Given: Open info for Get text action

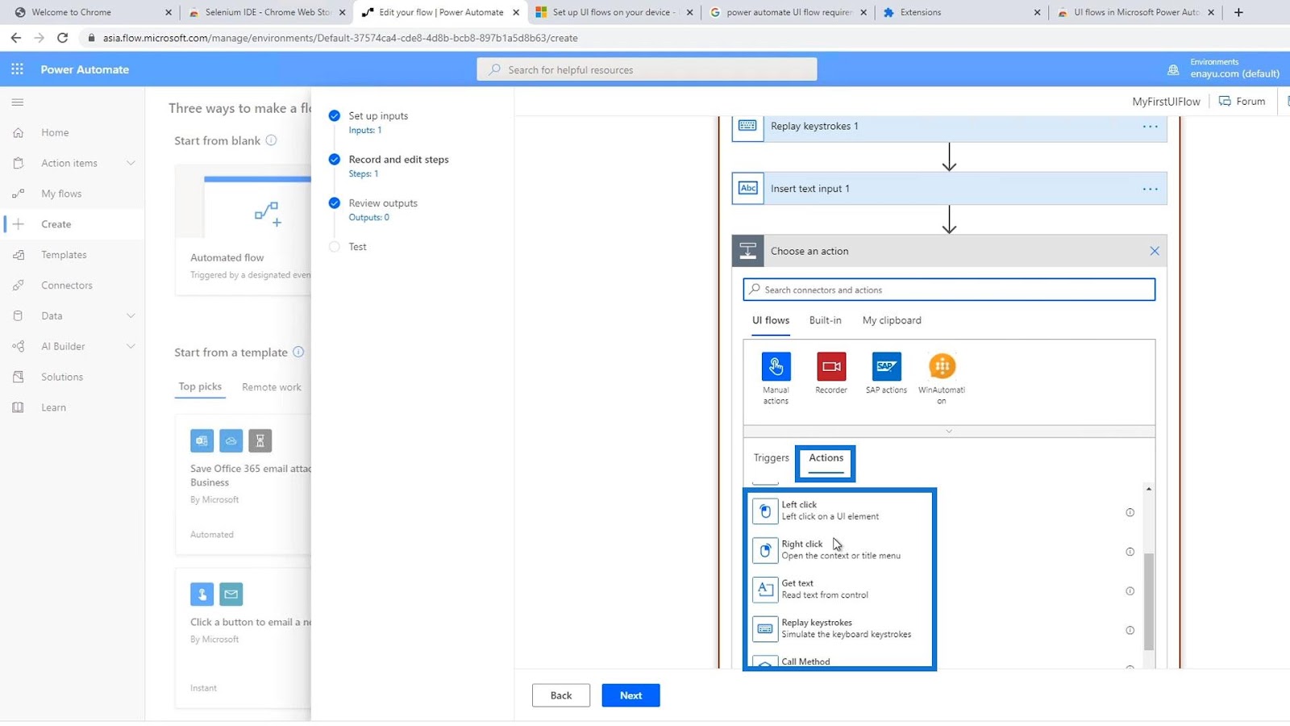Looking at the screenshot, I should click(x=1130, y=591).
